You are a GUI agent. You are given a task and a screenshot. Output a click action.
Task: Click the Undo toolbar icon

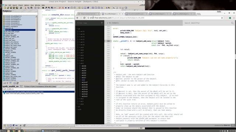click(x=35, y=8)
